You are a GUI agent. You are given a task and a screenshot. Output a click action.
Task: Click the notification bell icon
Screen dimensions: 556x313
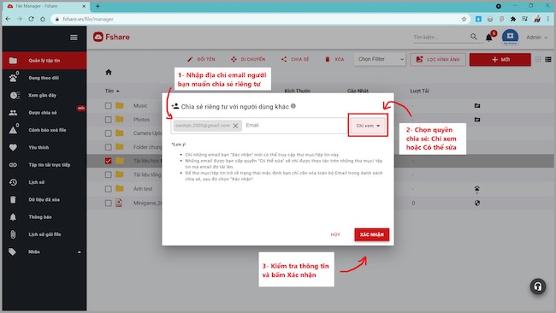(x=489, y=38)
